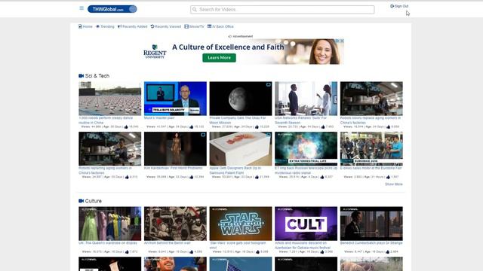The height and width of the screenshot is (271, 483).
Task: Open the CULT thumbnail
Action: tap(306, 224)
